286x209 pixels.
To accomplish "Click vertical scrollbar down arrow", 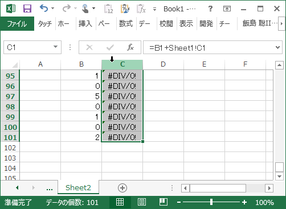I will (279, 177).
